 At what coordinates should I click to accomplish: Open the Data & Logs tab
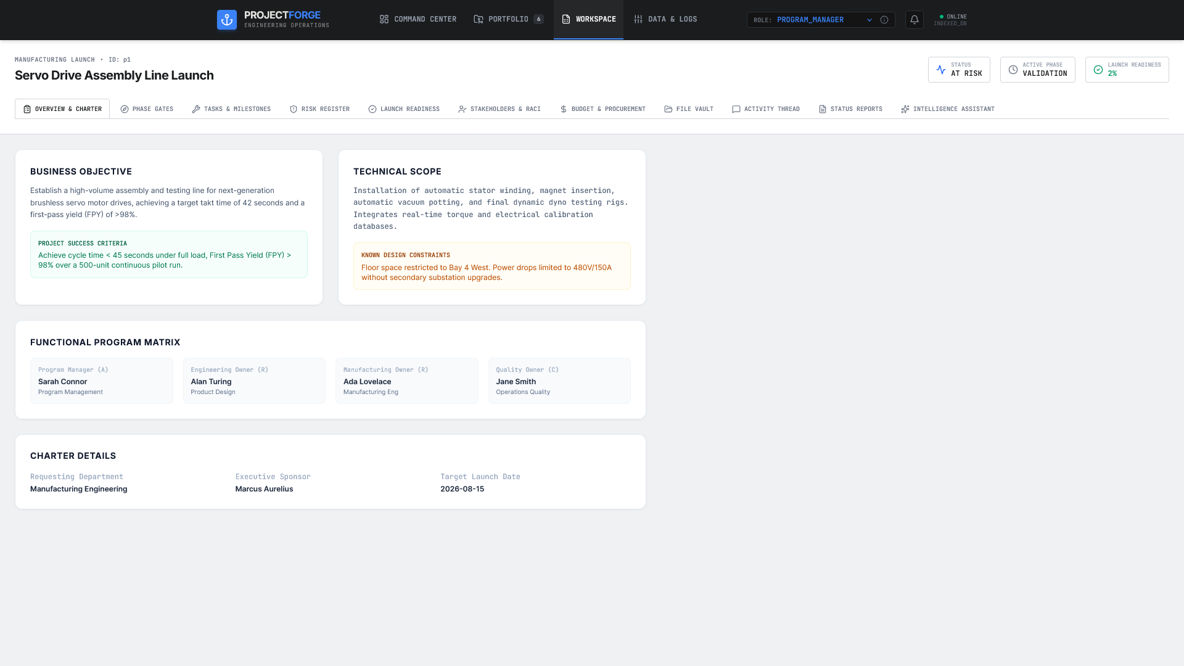pyautogui.click(x=665, y=19)
